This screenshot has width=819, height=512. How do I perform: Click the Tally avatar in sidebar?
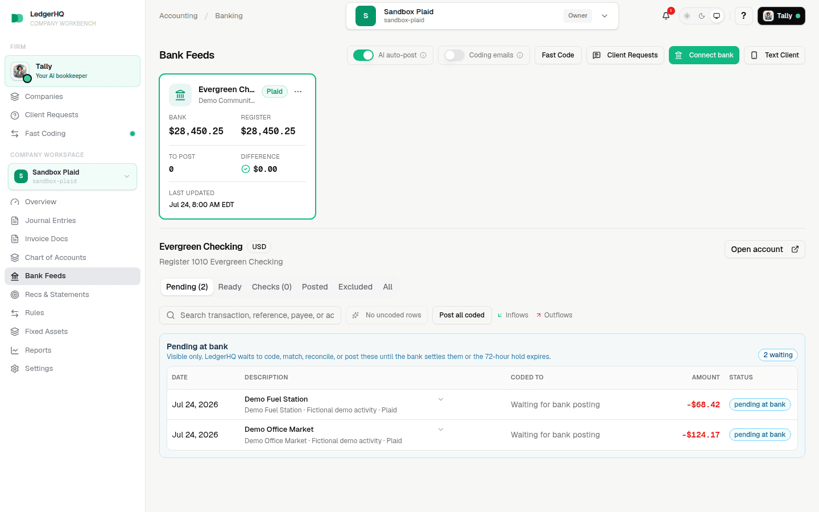[x=20, y=71]
